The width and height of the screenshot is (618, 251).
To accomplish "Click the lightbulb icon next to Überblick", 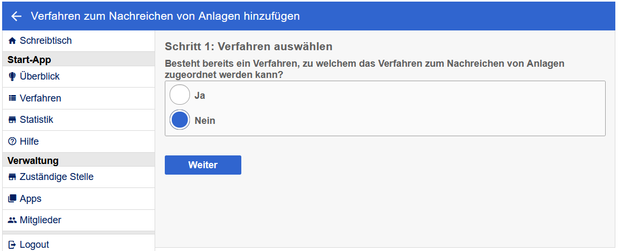I will [12, 77].
